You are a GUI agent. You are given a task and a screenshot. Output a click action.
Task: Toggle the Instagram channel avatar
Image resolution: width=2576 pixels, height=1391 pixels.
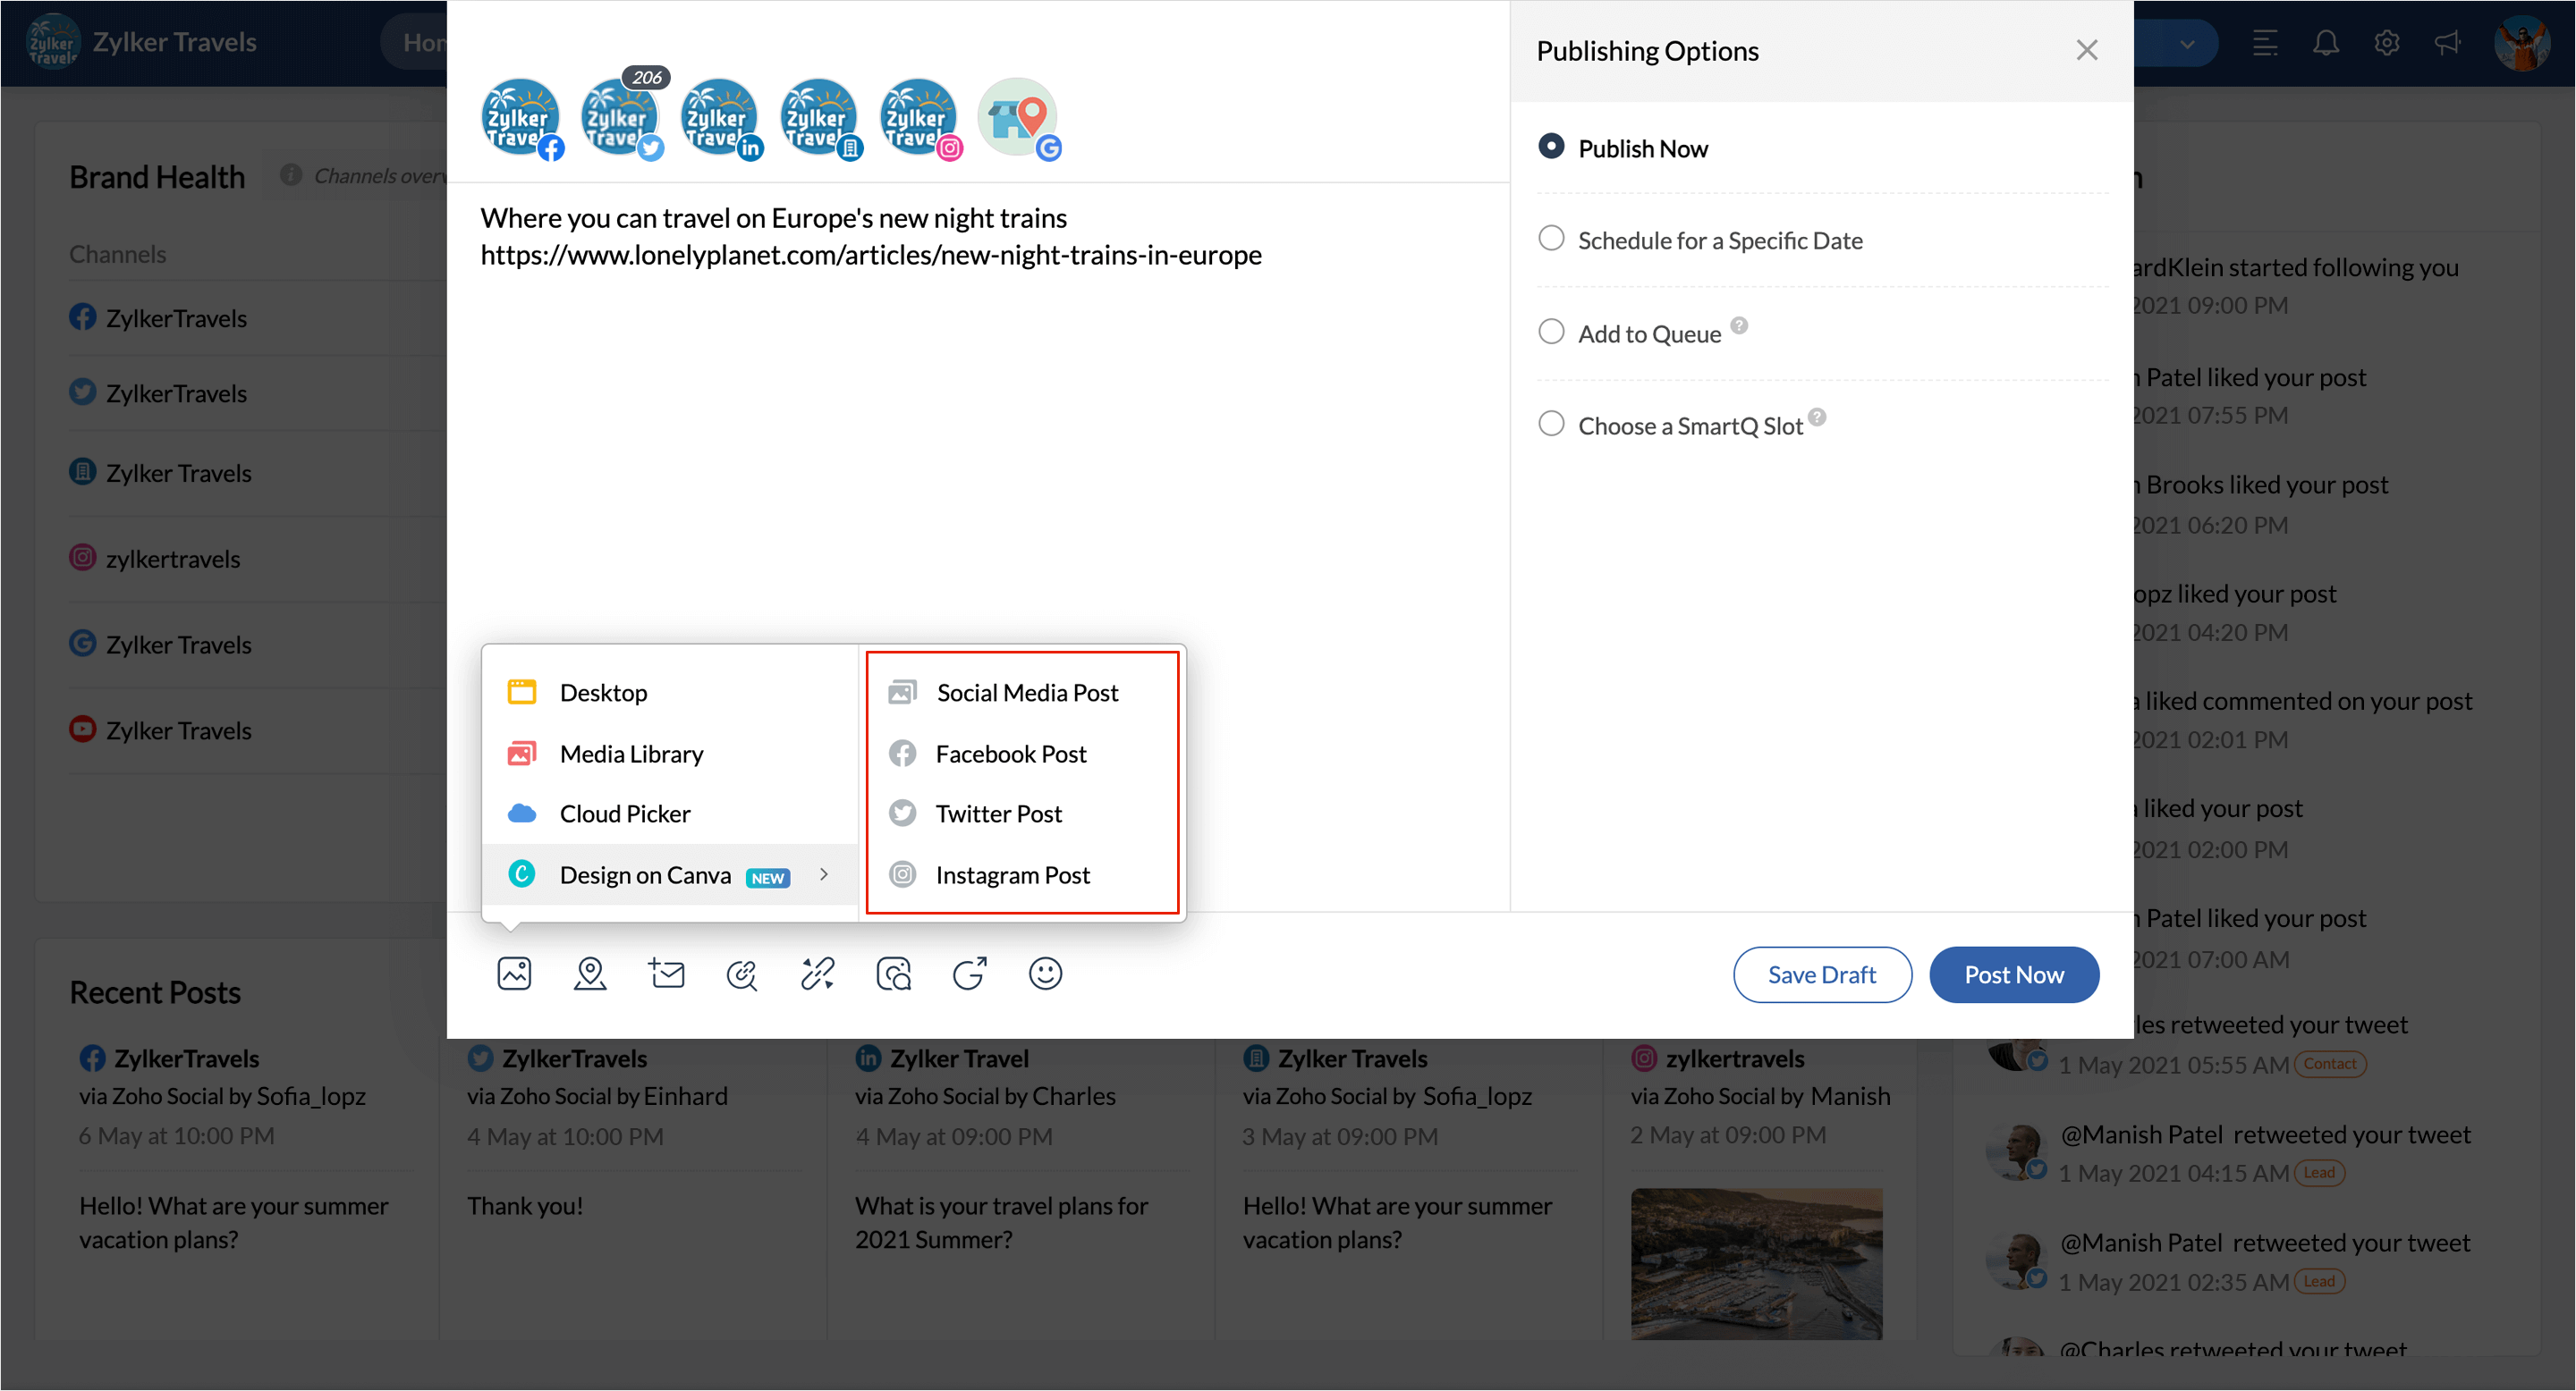[919, 118]
